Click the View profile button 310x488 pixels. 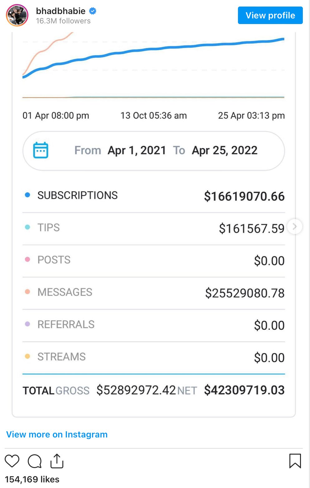click(x=270, y=15)
